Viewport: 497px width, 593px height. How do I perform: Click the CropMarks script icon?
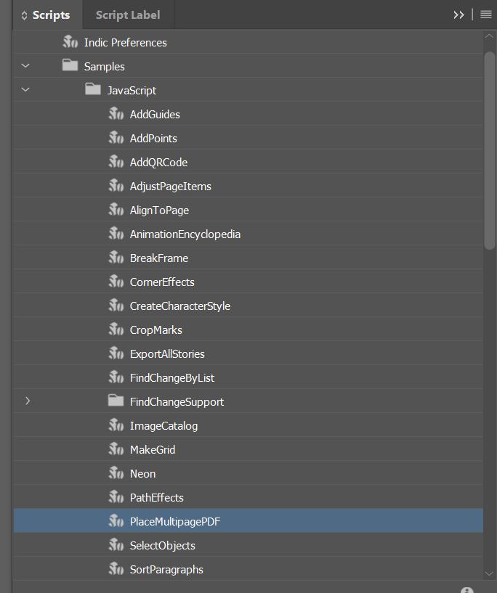coord(116,330)
